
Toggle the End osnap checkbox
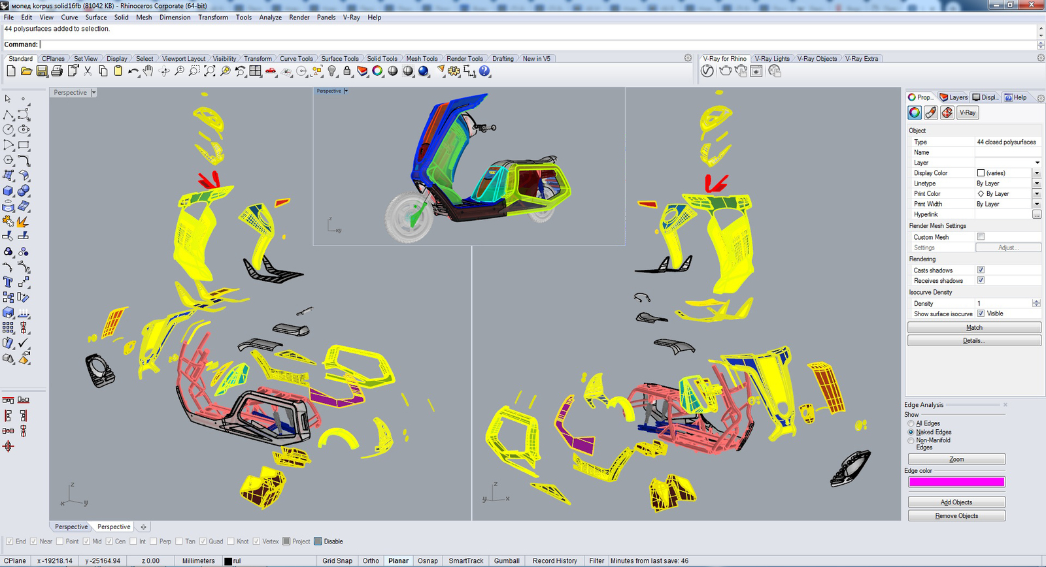pyautogui.click(x=9, y=542)
